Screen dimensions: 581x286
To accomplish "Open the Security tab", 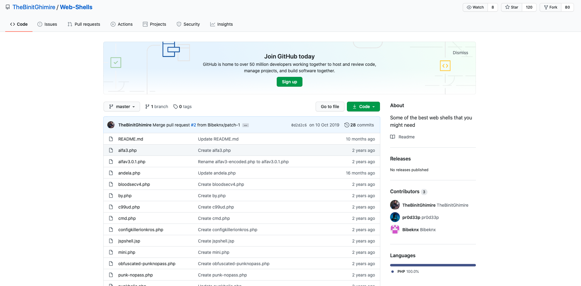I will [188, 24].
